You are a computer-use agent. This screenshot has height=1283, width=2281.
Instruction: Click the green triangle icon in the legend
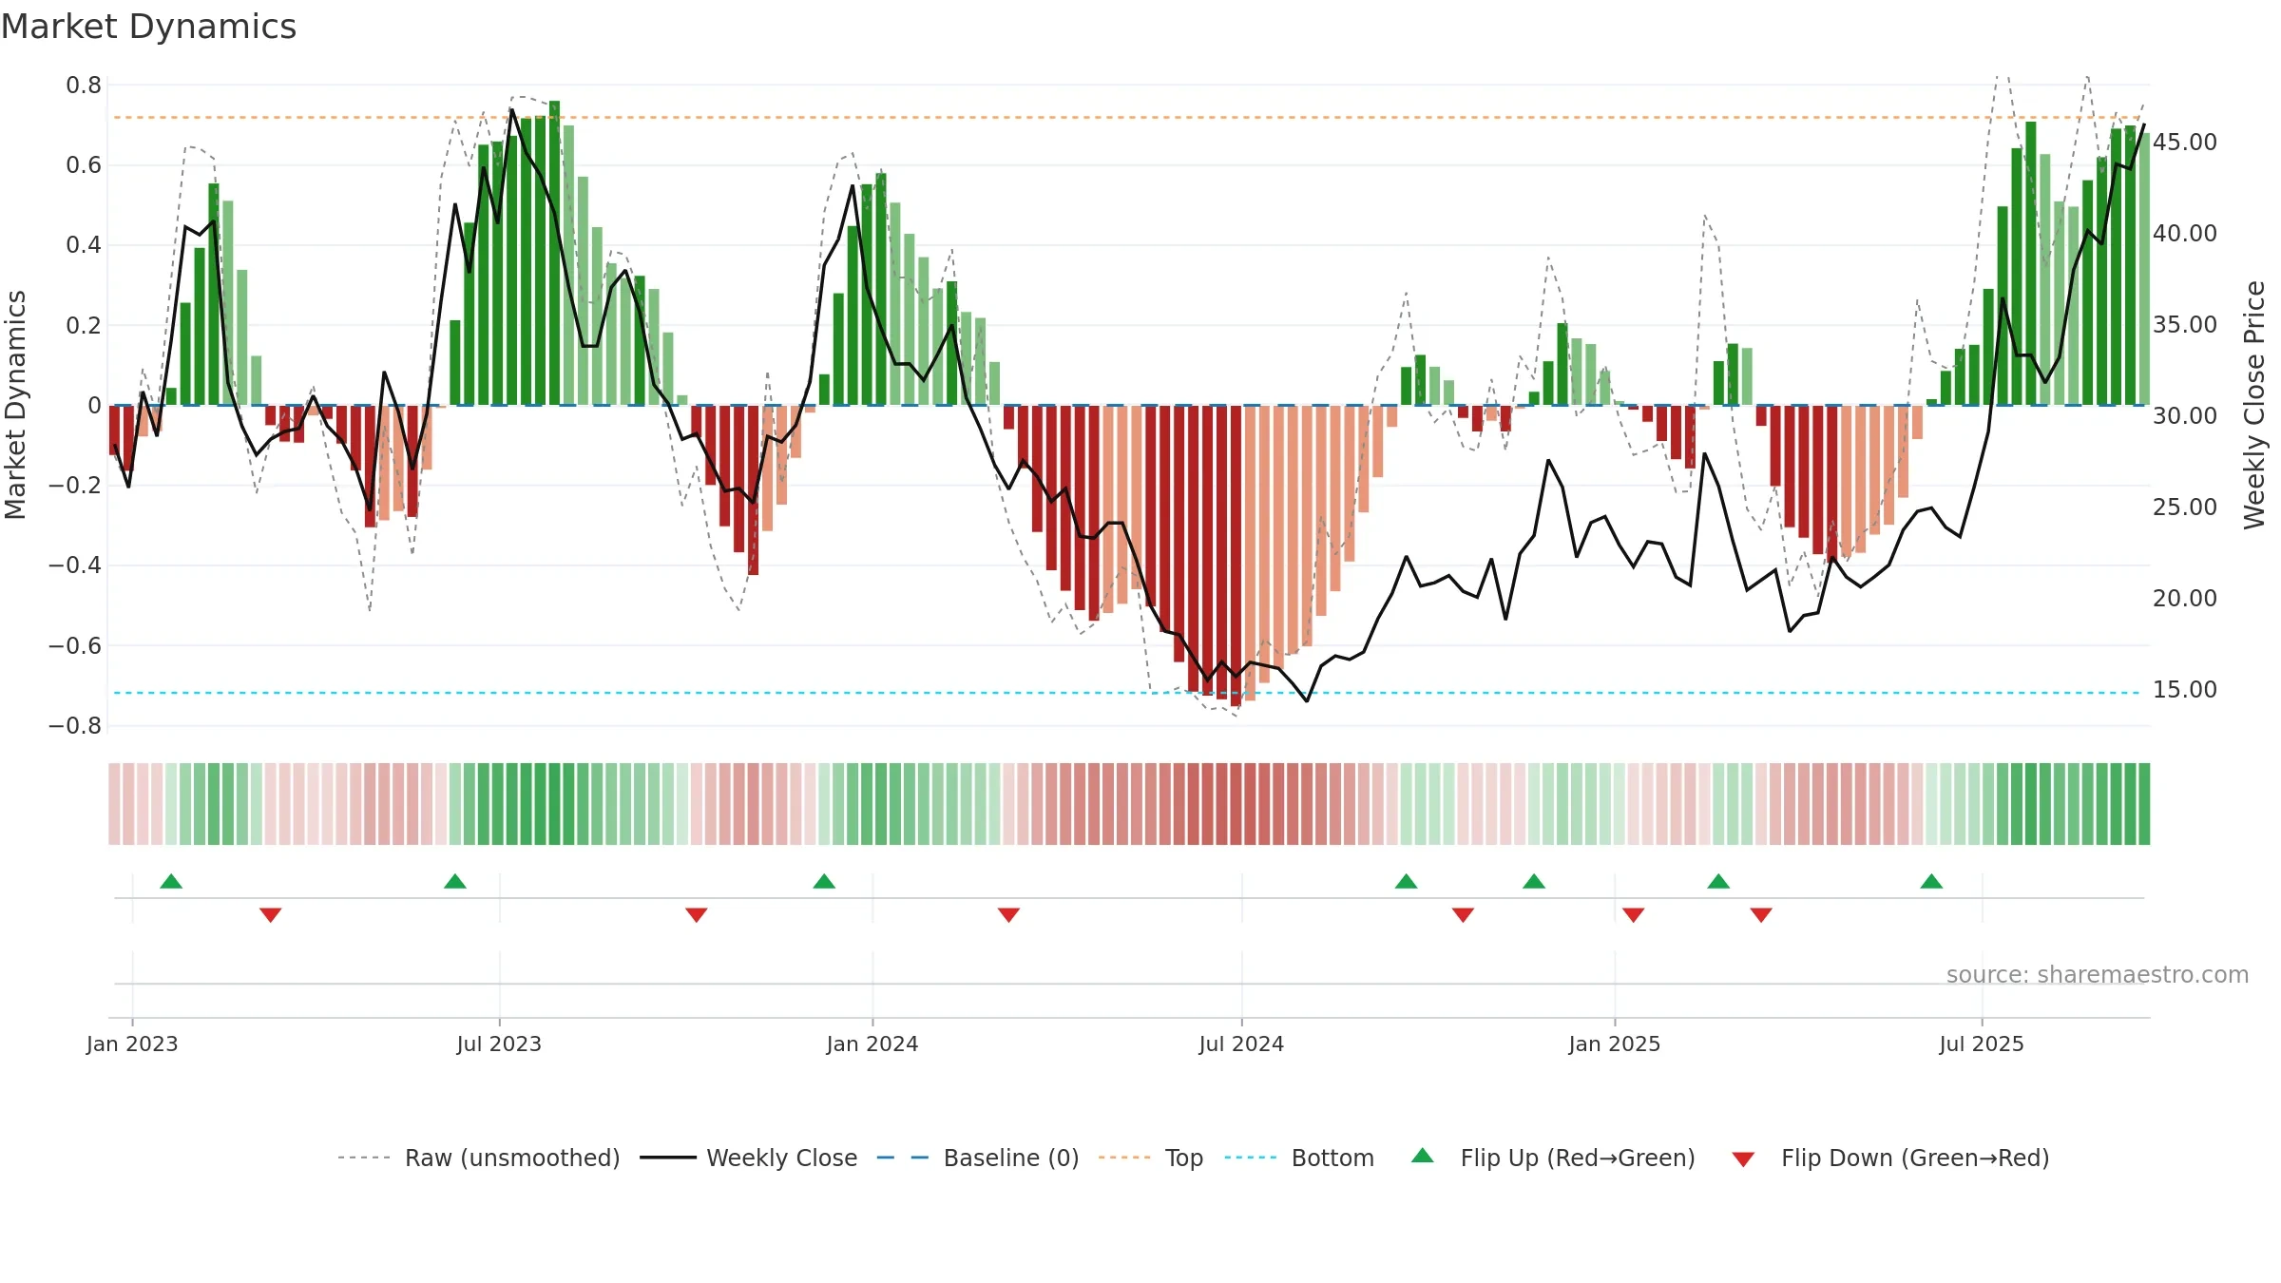tap(1422, 1156)
